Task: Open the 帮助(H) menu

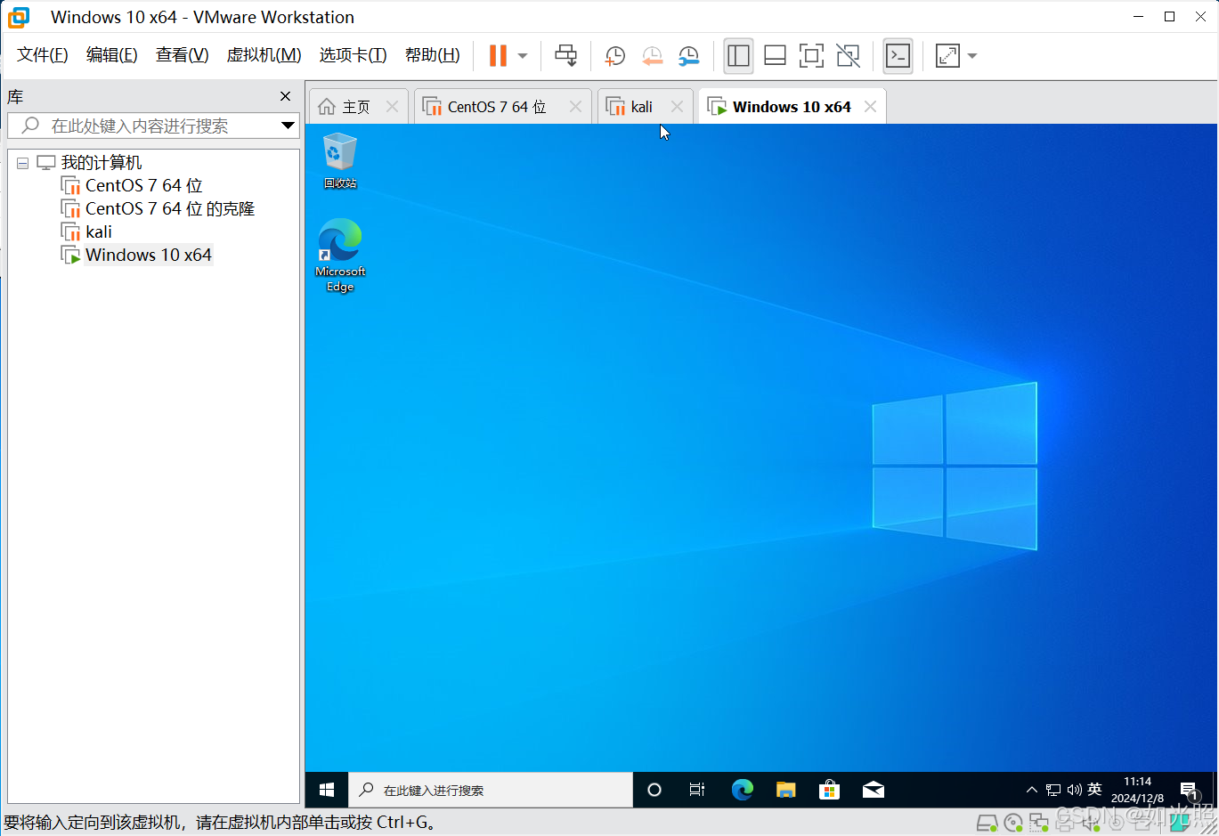Action: (433, 55)
